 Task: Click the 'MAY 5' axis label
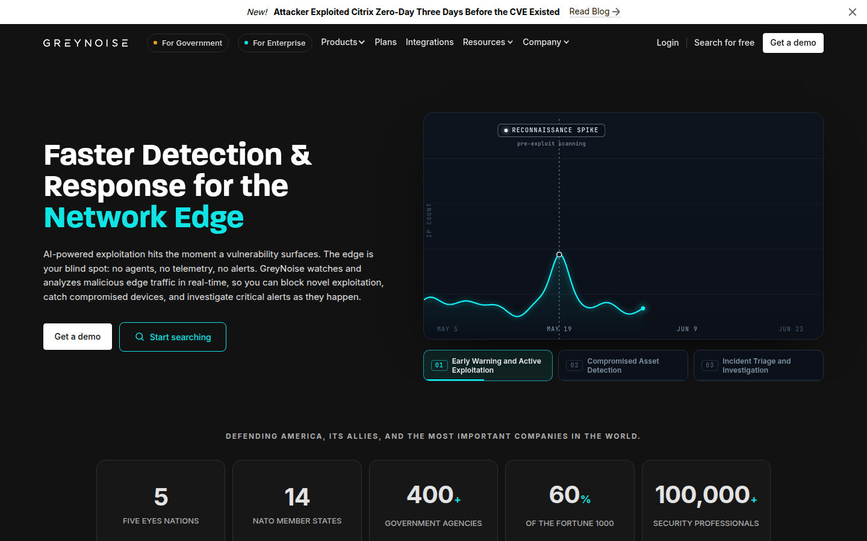coord(447,329)
